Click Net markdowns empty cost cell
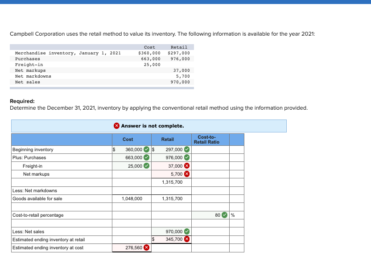The width and height of the screenshot is (371, 264). point(132,191)
